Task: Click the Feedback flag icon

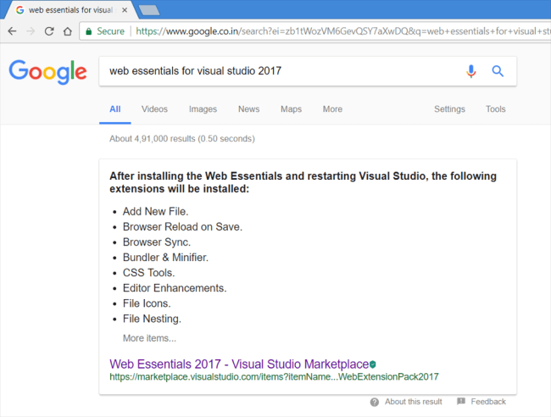Action: 461,401
